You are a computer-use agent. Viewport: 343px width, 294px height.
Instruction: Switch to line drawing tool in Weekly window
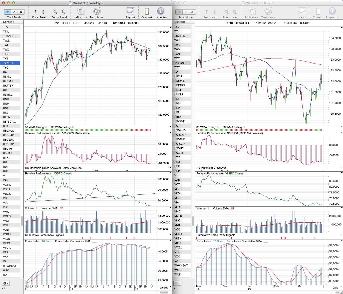[x=14, y=12]
